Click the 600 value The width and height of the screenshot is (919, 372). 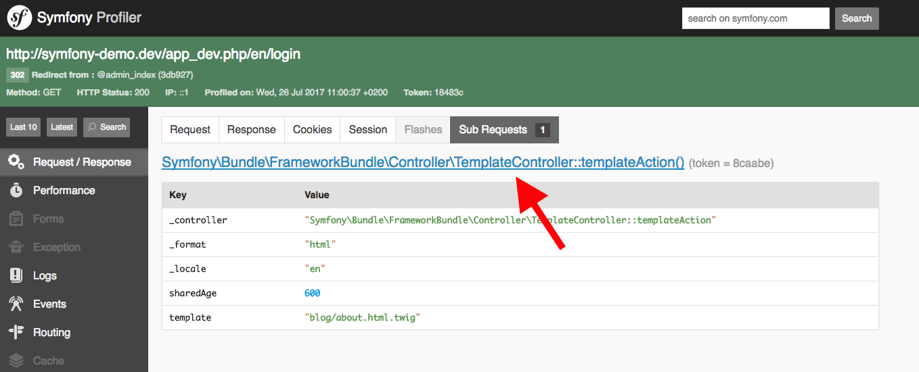[313, 294]
